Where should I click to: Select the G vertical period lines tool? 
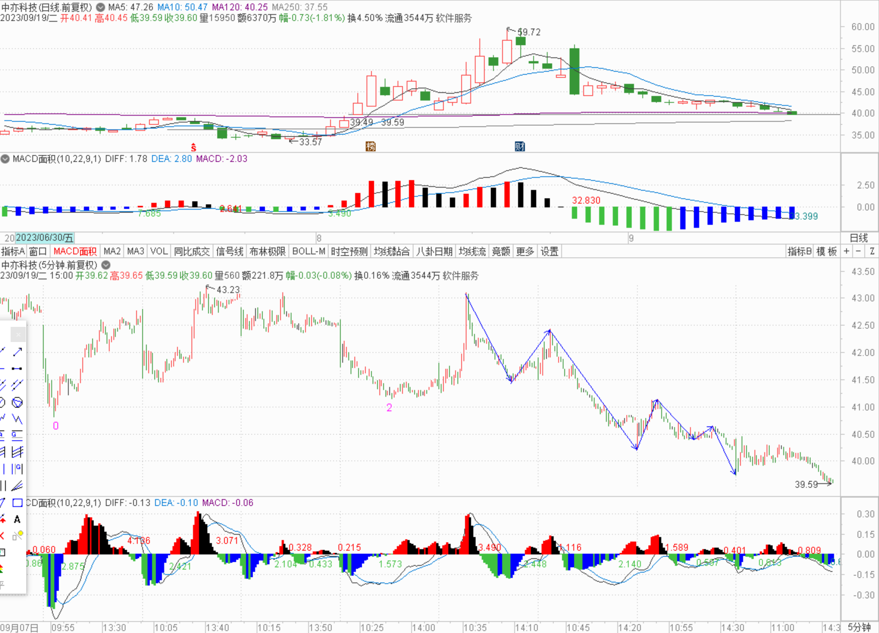coord(17,469)
